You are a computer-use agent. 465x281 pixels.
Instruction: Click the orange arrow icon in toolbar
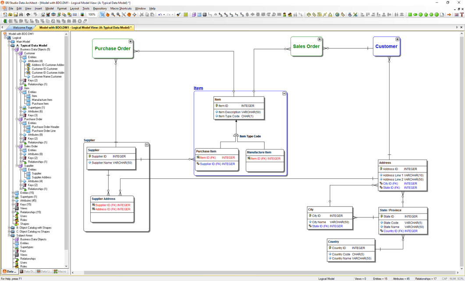click(x=449, y=14)
